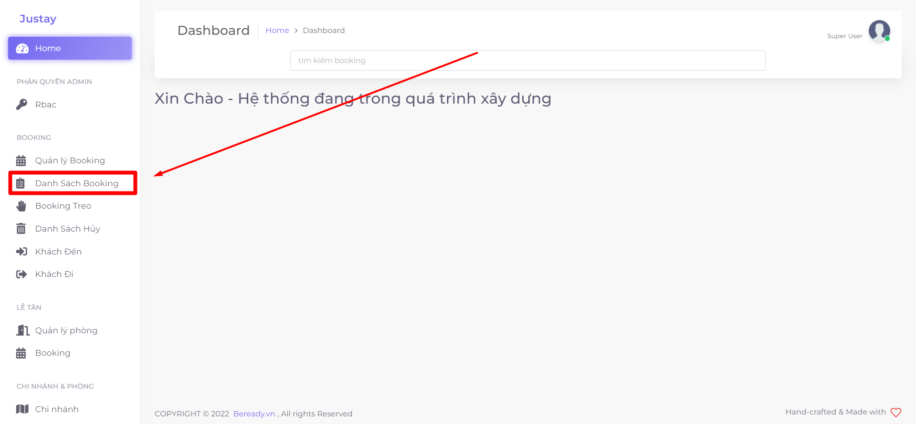The image size is (916, 424).
Task: Click the Home dashboard gauge icon
Action: click(22, 48)
